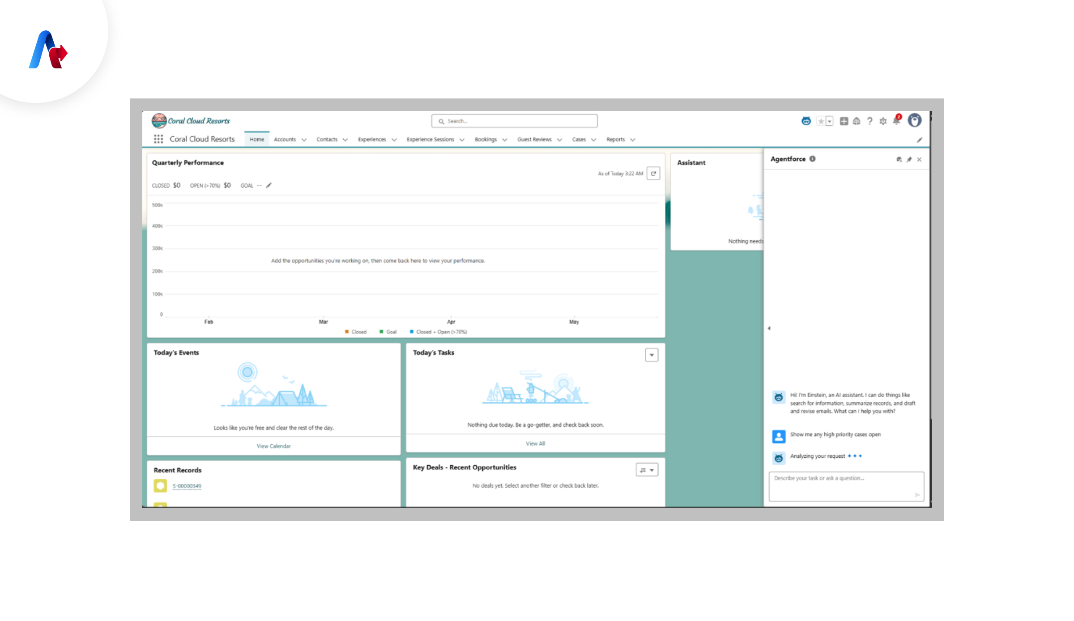Open the Contacts tab
This screenshot has width=1074, height=621.
327,140
